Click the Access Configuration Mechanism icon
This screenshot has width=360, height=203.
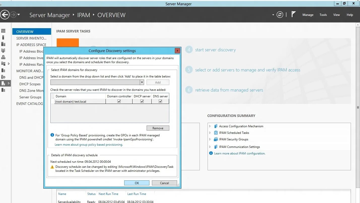coord(216,126)
